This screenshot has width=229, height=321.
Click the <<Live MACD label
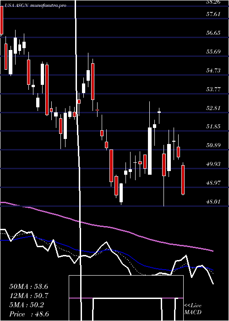pyautogui.click(x=193, y=309)
